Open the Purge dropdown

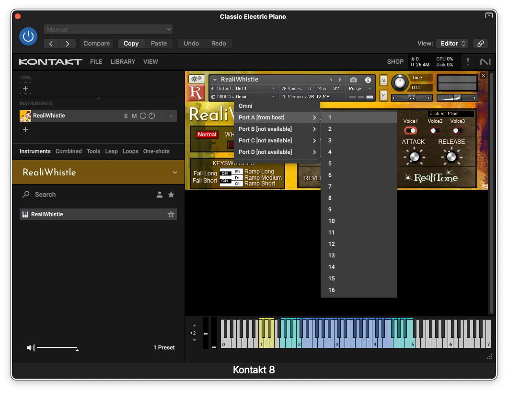point(359,89)
